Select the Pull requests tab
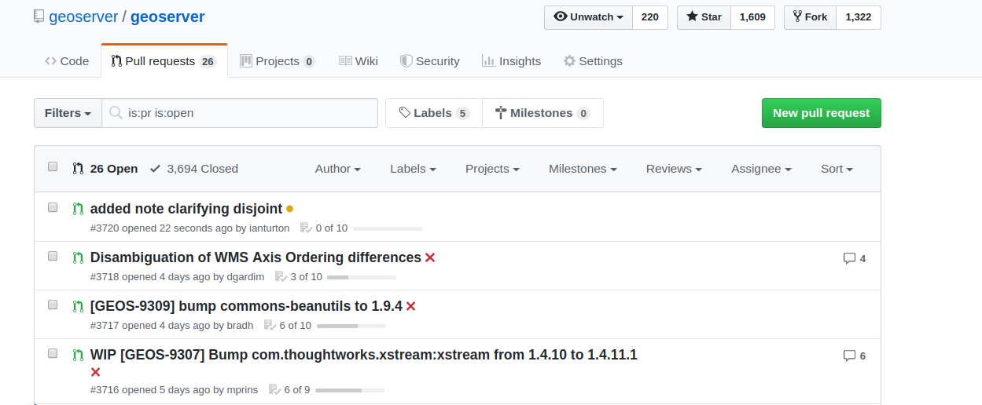This screenshot has width=982, height=405. [164, 61]
